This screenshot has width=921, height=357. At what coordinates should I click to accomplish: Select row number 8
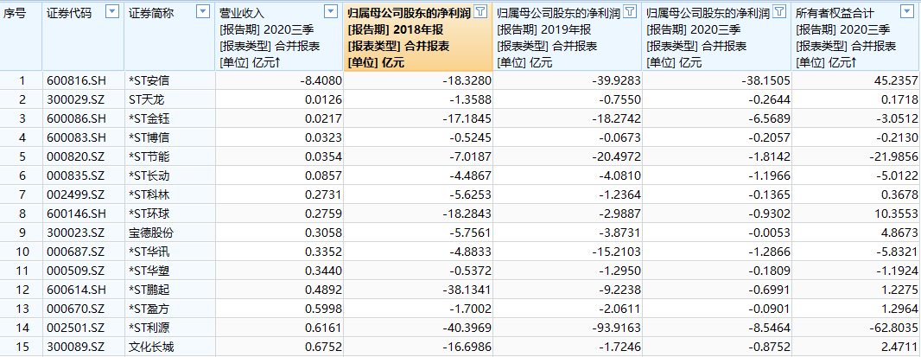[x=22, y=214]
